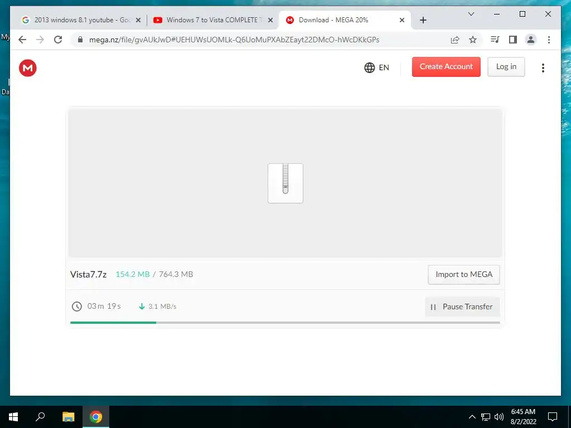Viewport: 571px width, 428px height.
Task: Click the network tray icon
Action: [486, 417]
